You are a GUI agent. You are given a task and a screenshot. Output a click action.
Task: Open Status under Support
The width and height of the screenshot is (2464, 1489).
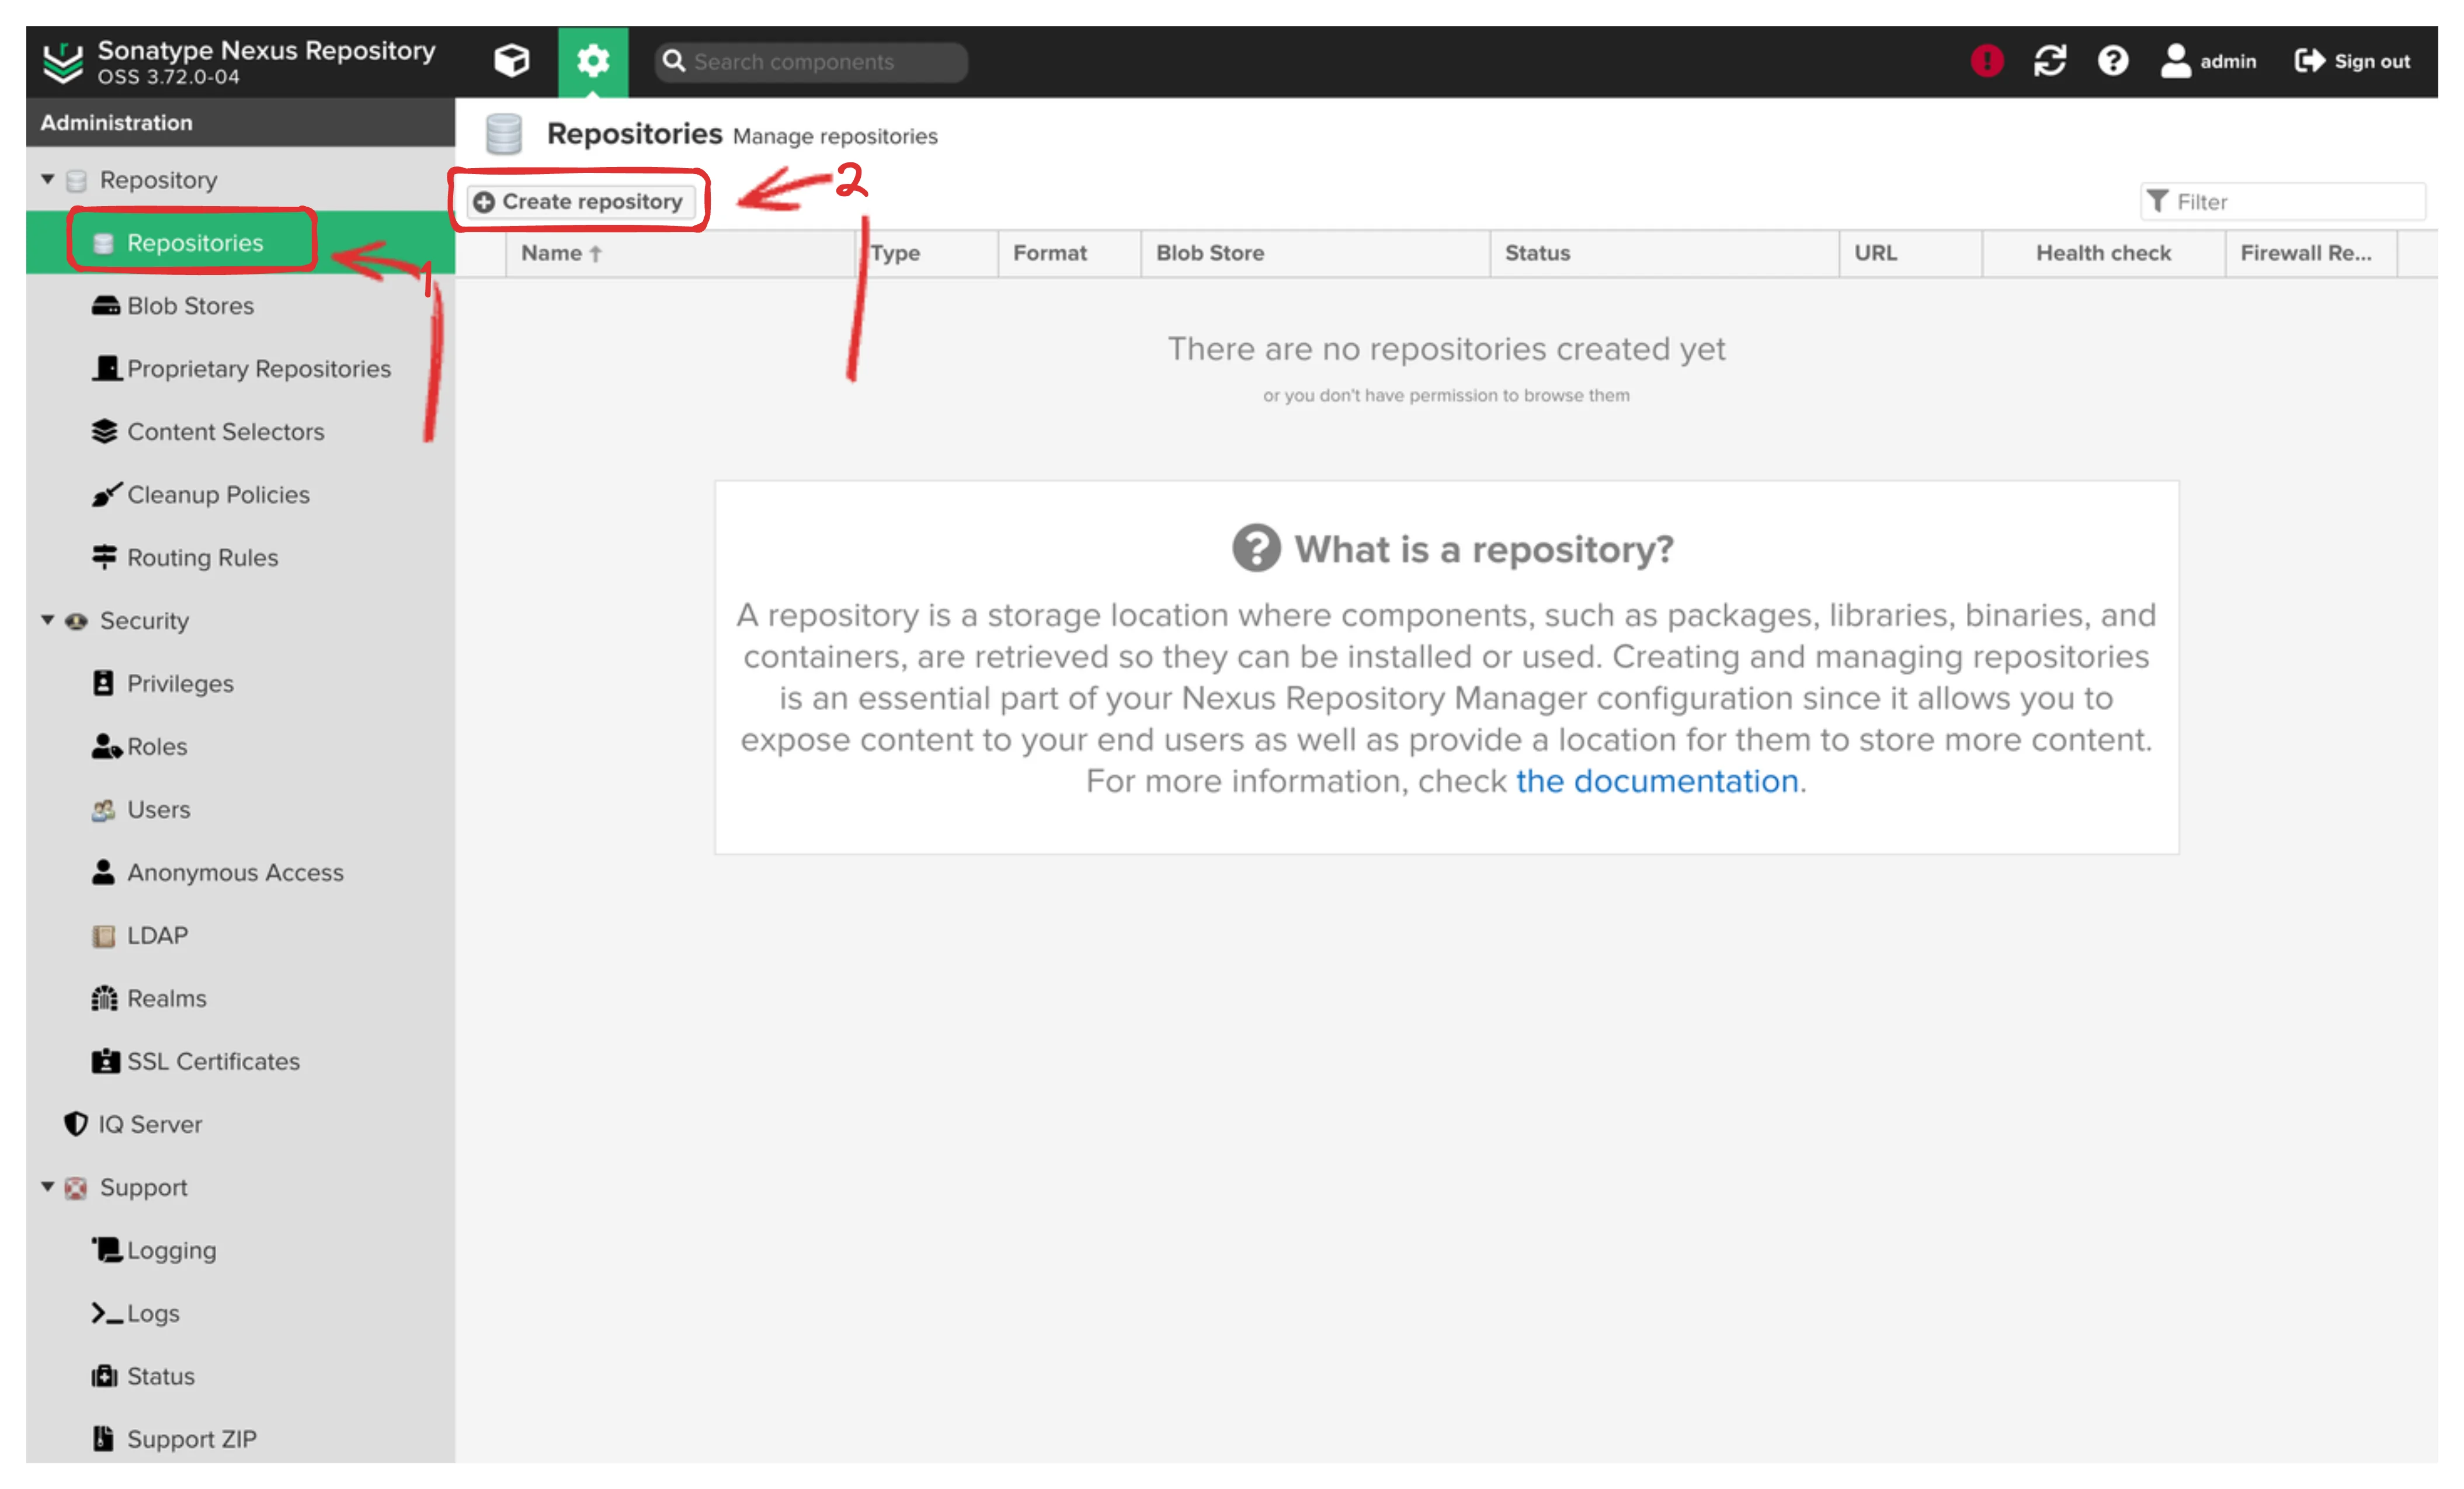pos(240,1377)
